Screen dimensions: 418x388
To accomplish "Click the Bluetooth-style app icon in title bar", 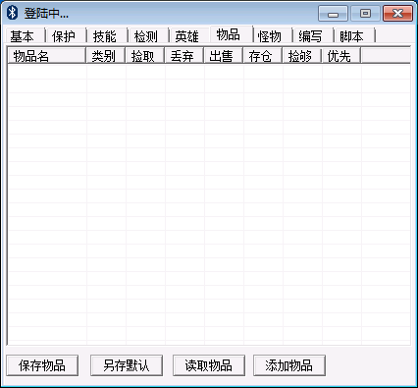I will (x=12, y=13).
